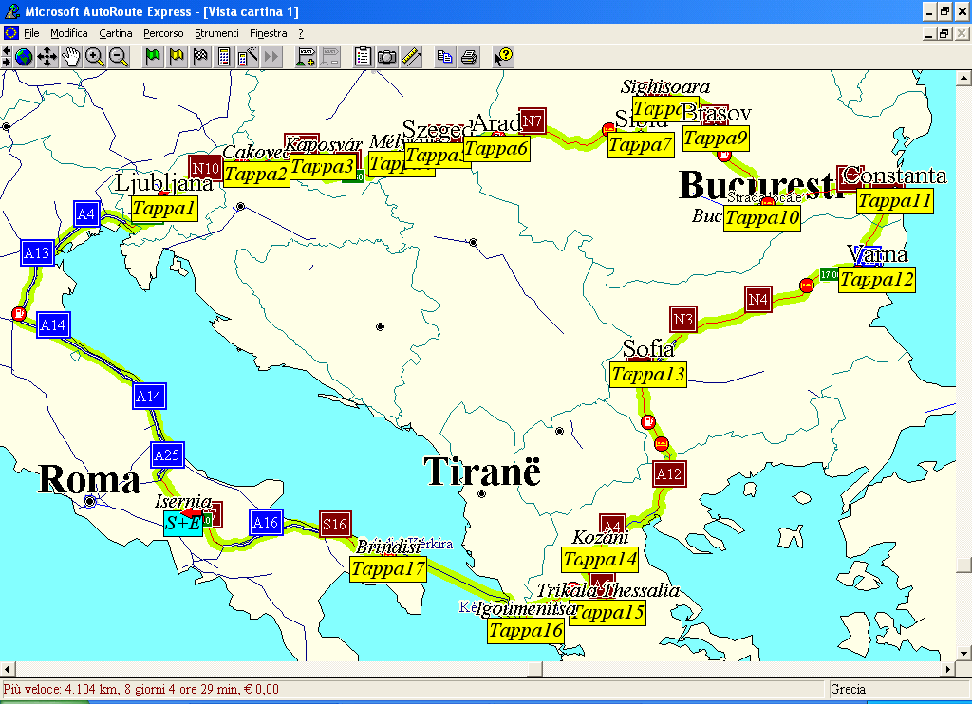
Task: Restore the inner map document window
Action: pyautogui.click(x=944, y=33)
